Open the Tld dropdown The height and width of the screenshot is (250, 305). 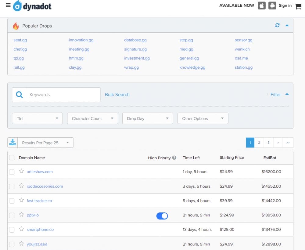click(x=37, y=118)
